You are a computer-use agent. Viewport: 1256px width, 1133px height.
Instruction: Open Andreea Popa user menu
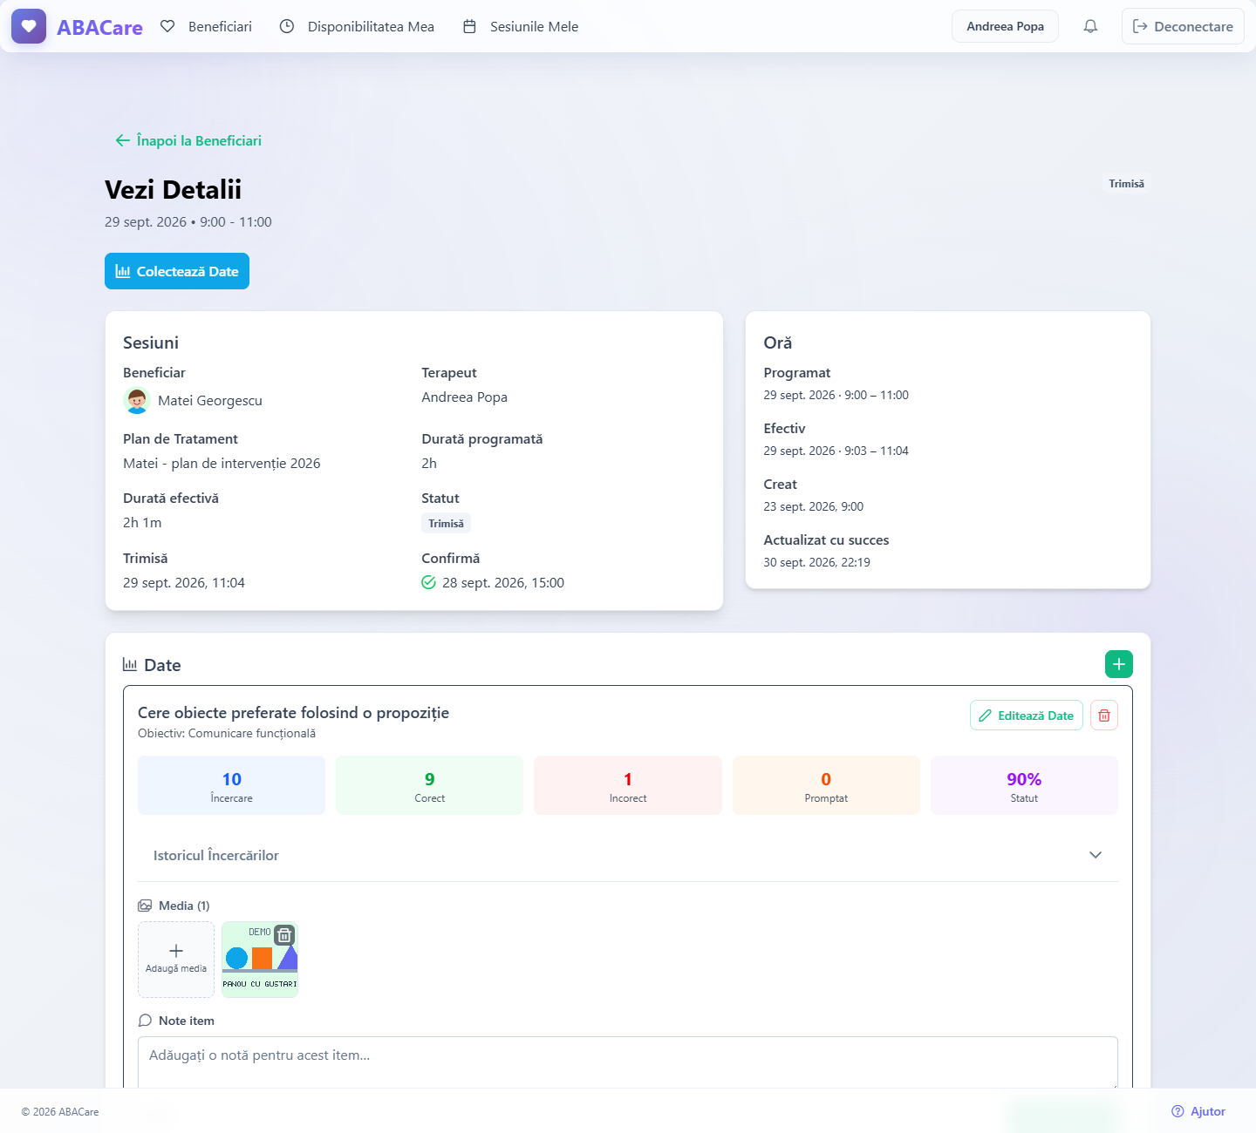(1005, 26)
